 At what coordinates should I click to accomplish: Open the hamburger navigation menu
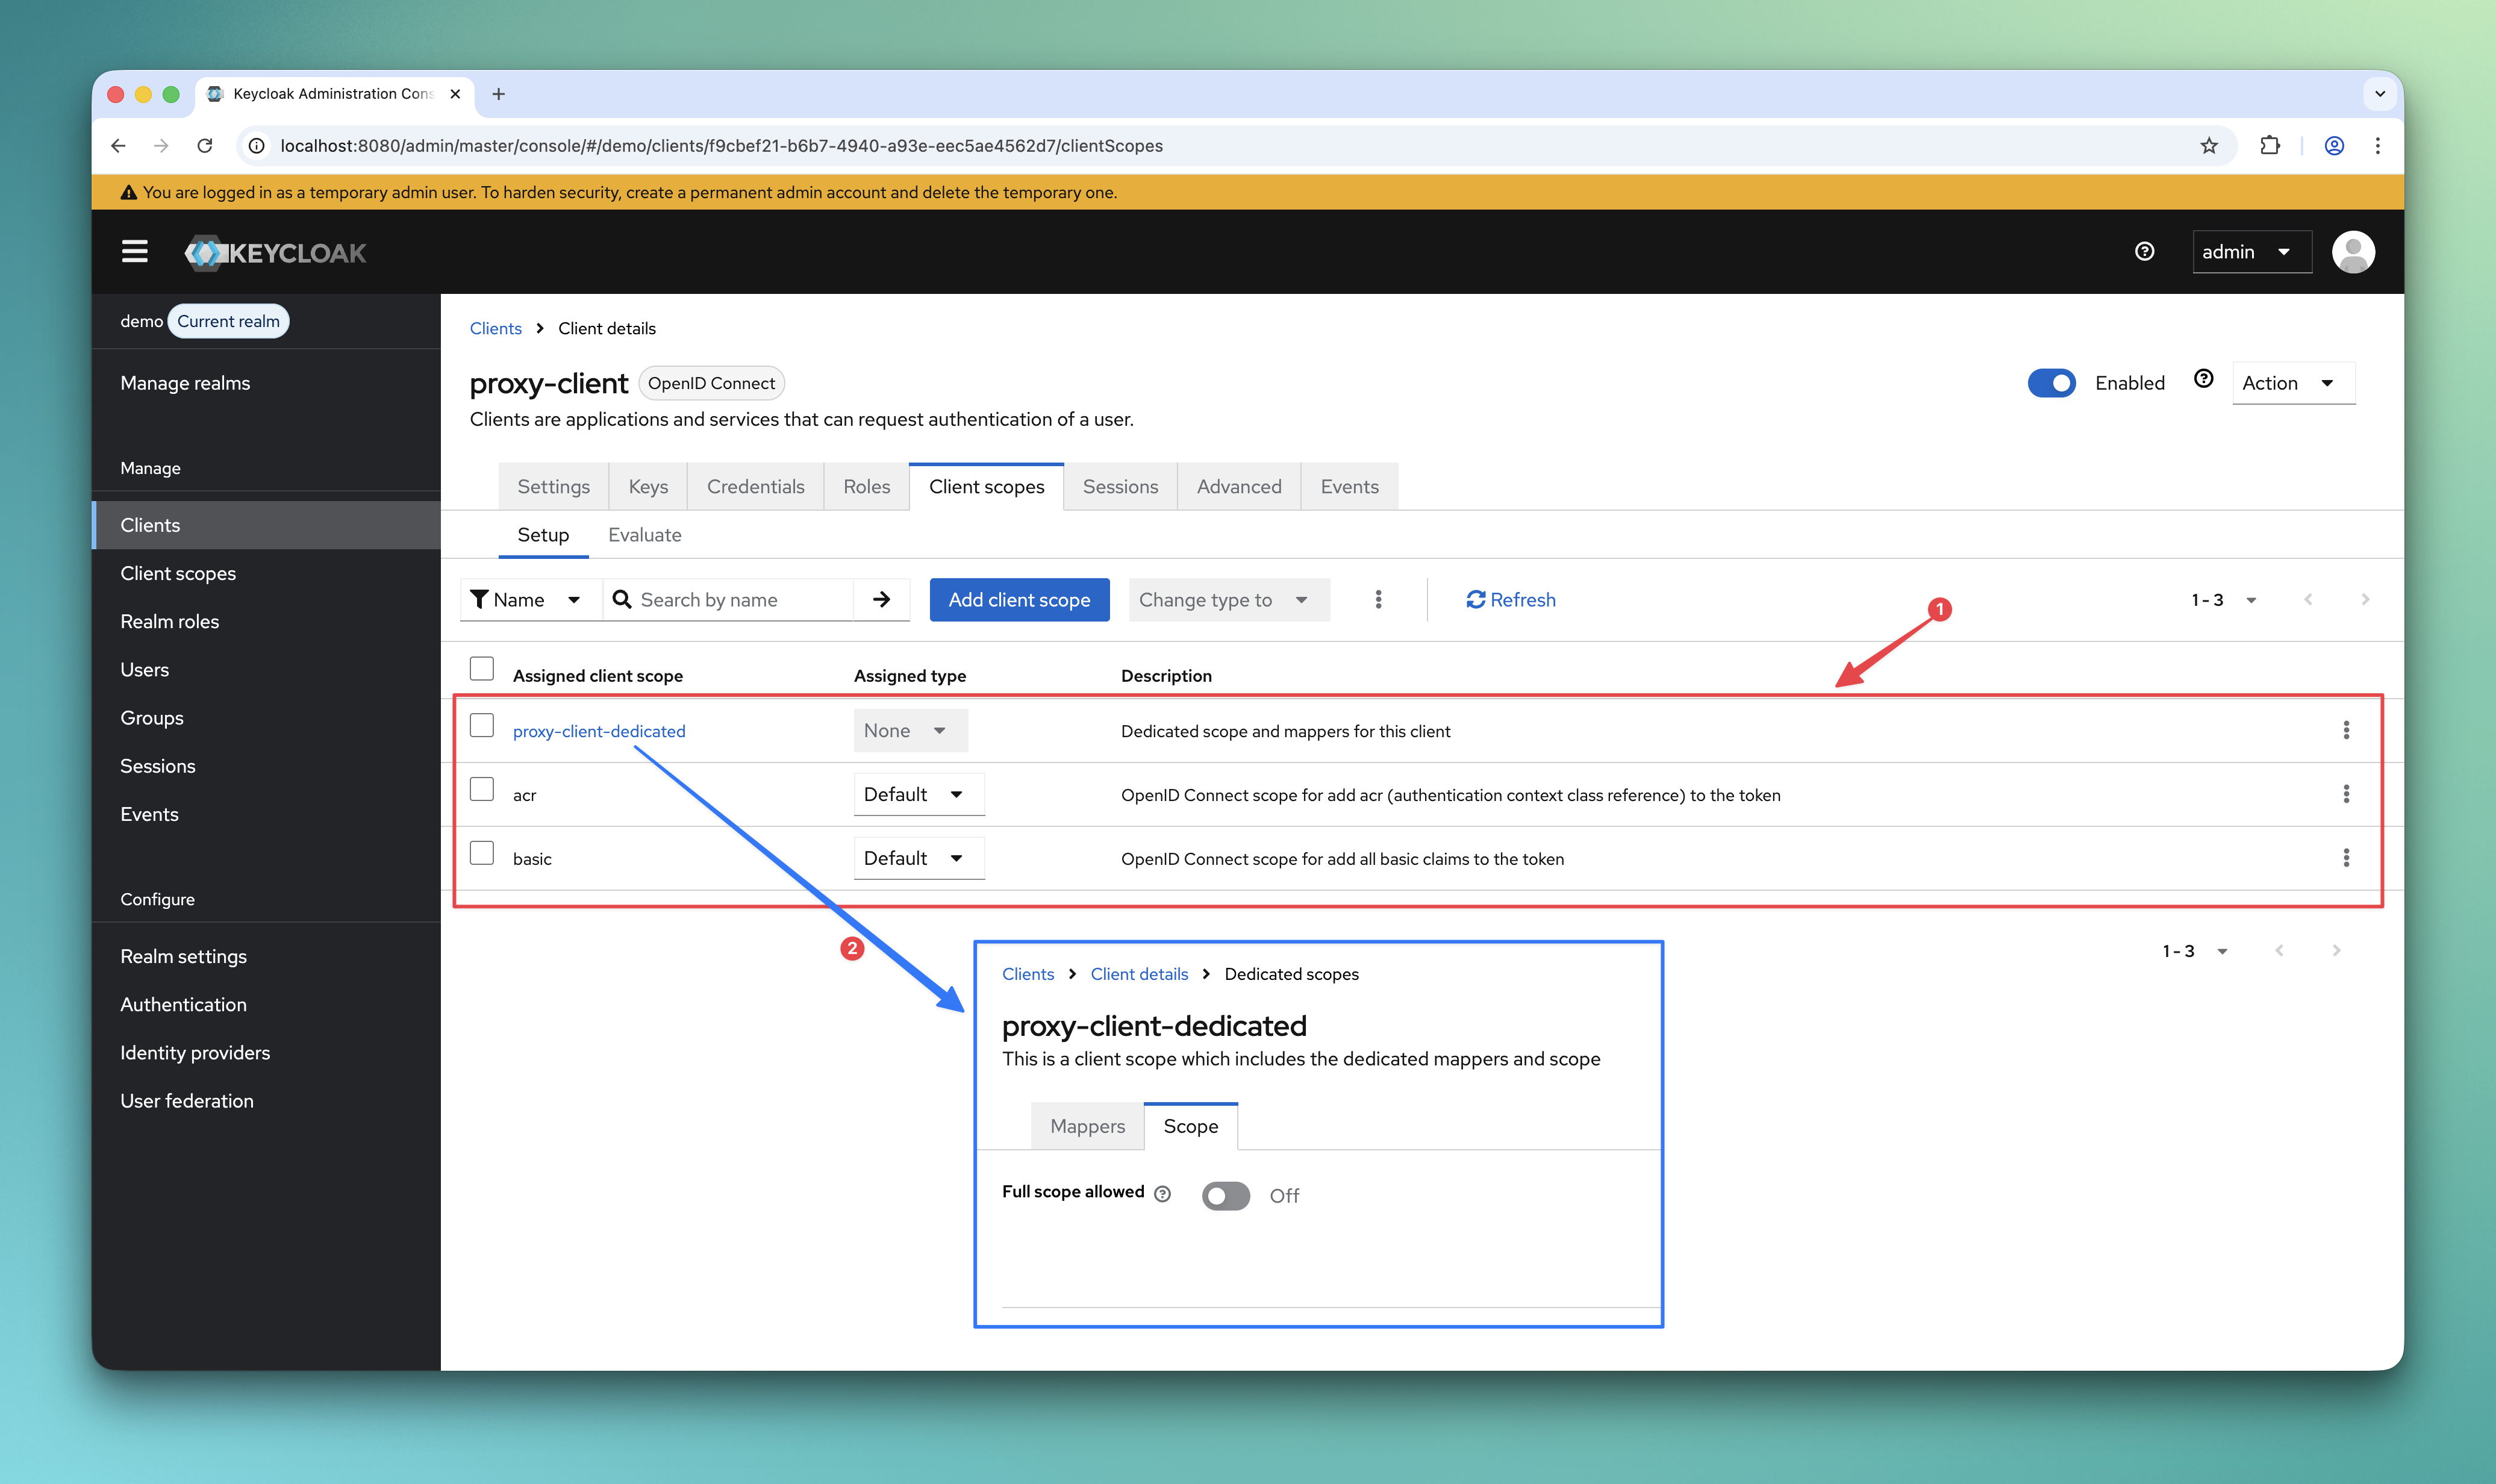[134, 251]
